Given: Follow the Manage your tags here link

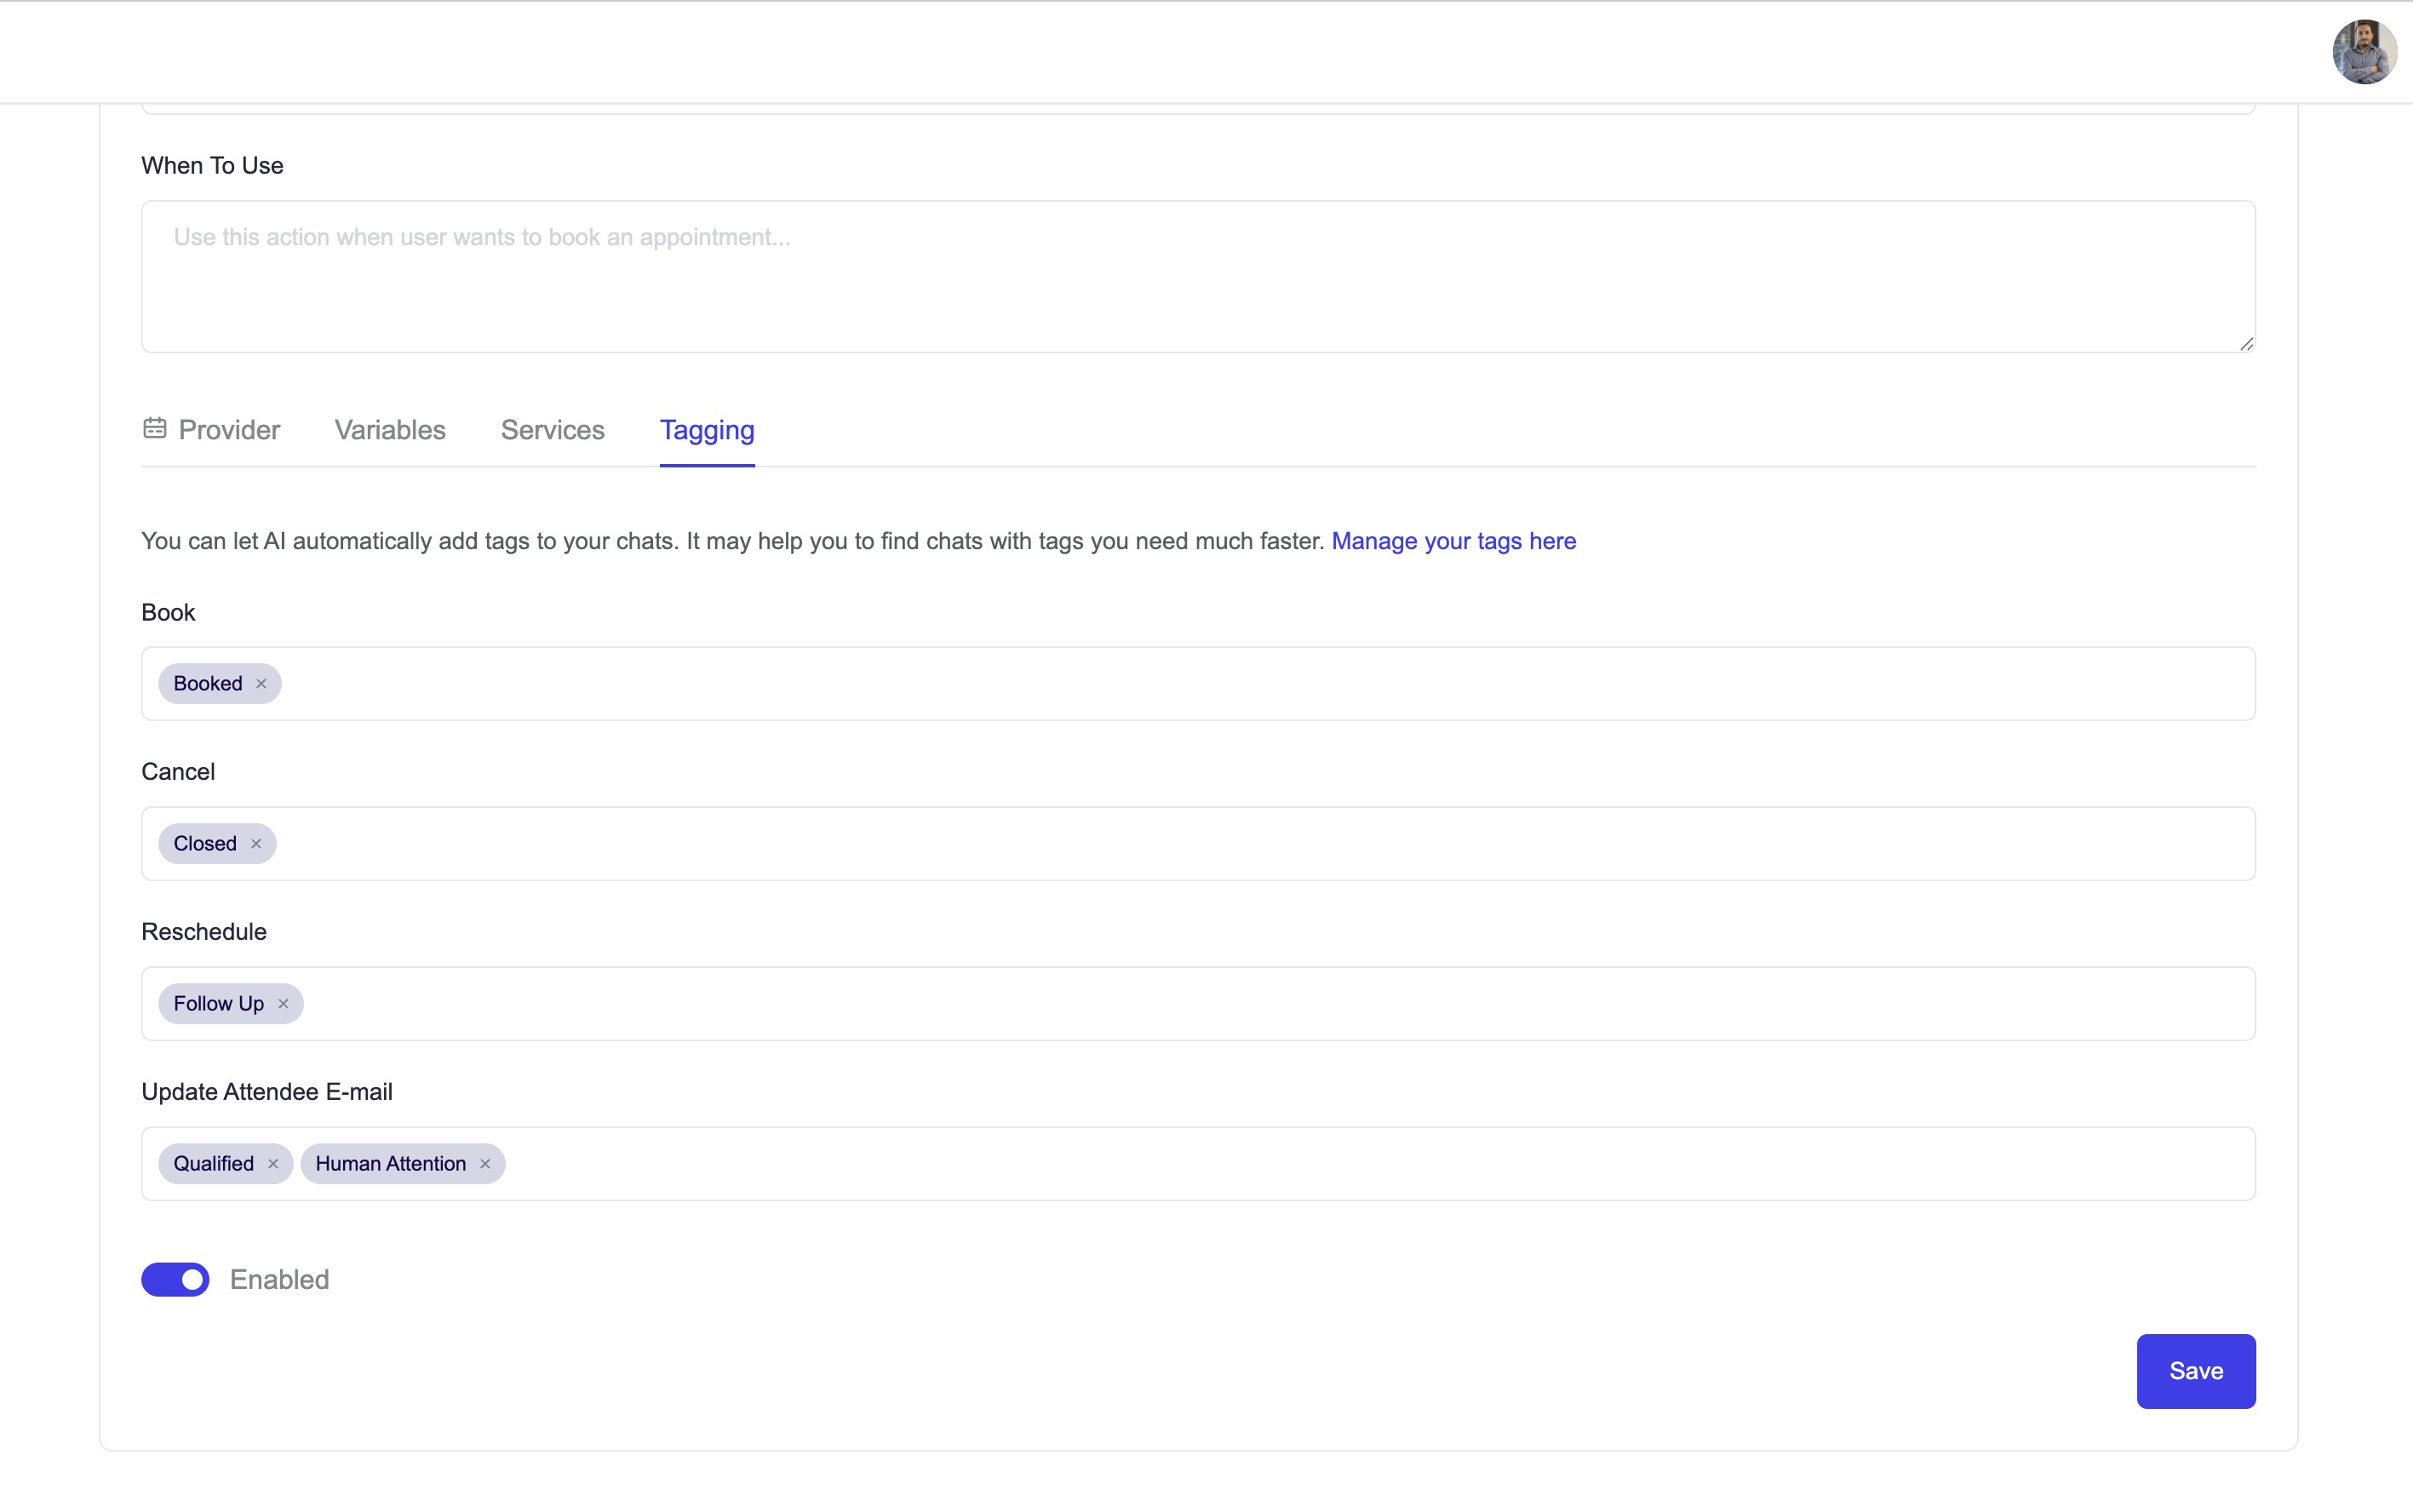Looking at the screenshot, I should [1453, 541].
